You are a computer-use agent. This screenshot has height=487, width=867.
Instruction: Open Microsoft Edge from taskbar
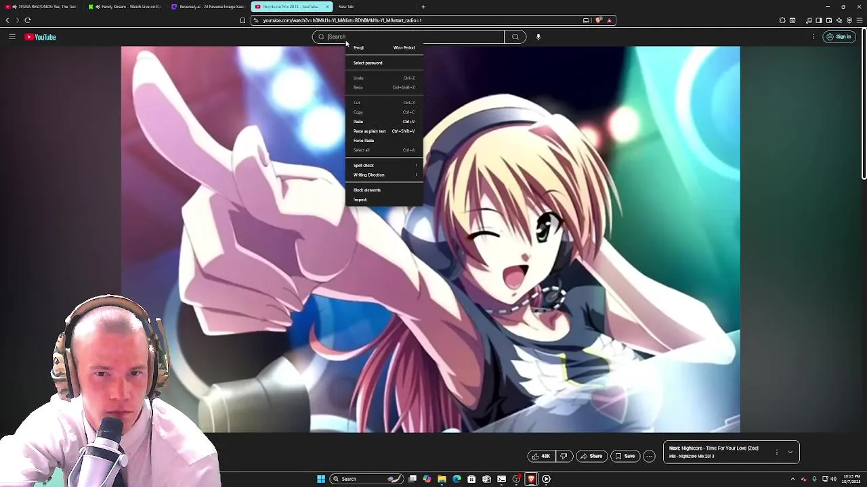click(x=457, y=479)
